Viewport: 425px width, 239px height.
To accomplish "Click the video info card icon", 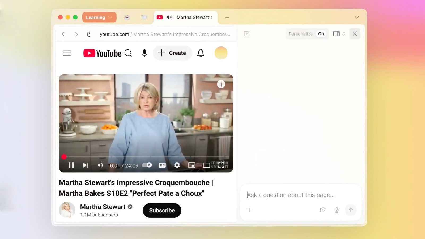I will pos(221,84).
